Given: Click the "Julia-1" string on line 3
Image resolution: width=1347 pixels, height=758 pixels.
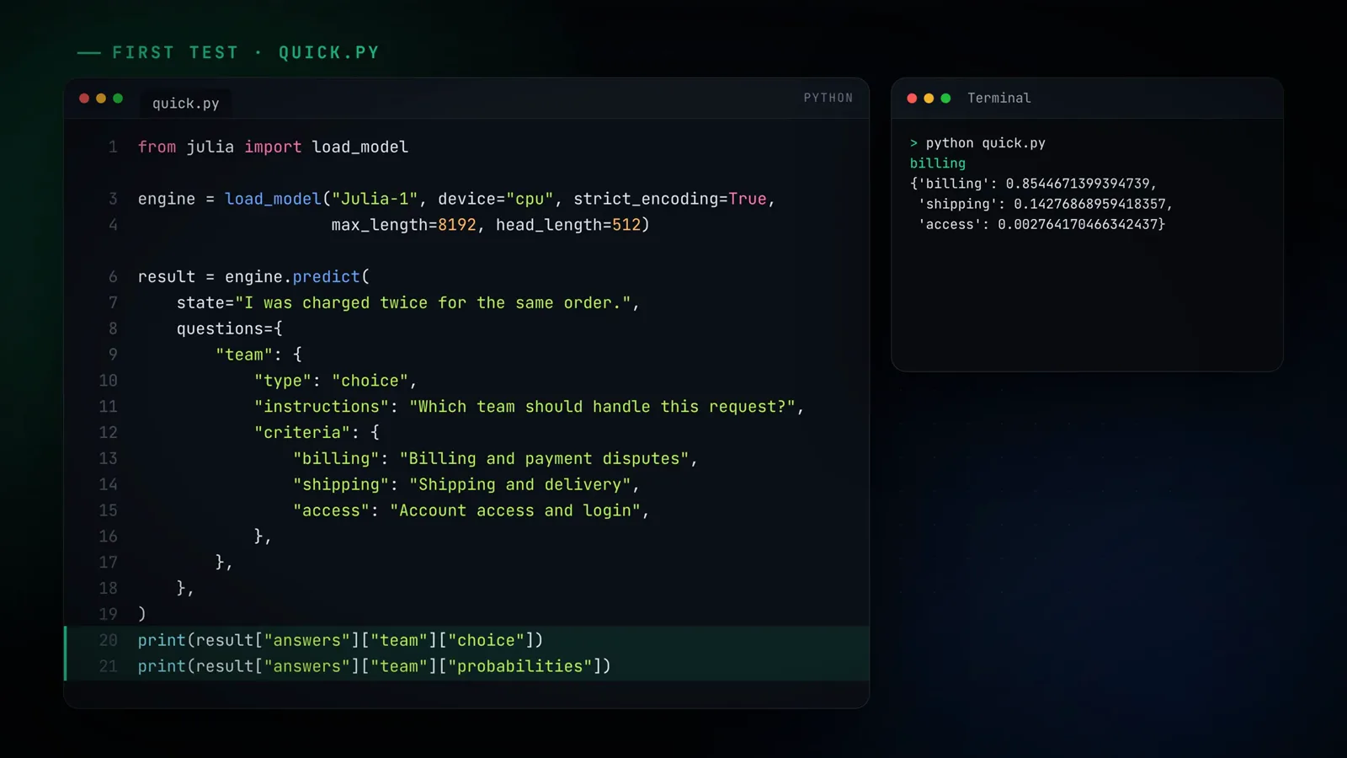Looking at the screenshot, I should point(375,199).
